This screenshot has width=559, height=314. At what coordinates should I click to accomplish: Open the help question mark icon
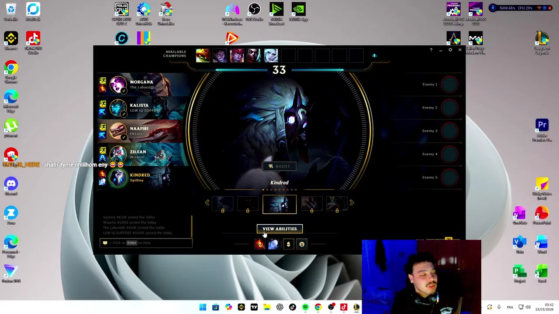click(x=431, y=50)
